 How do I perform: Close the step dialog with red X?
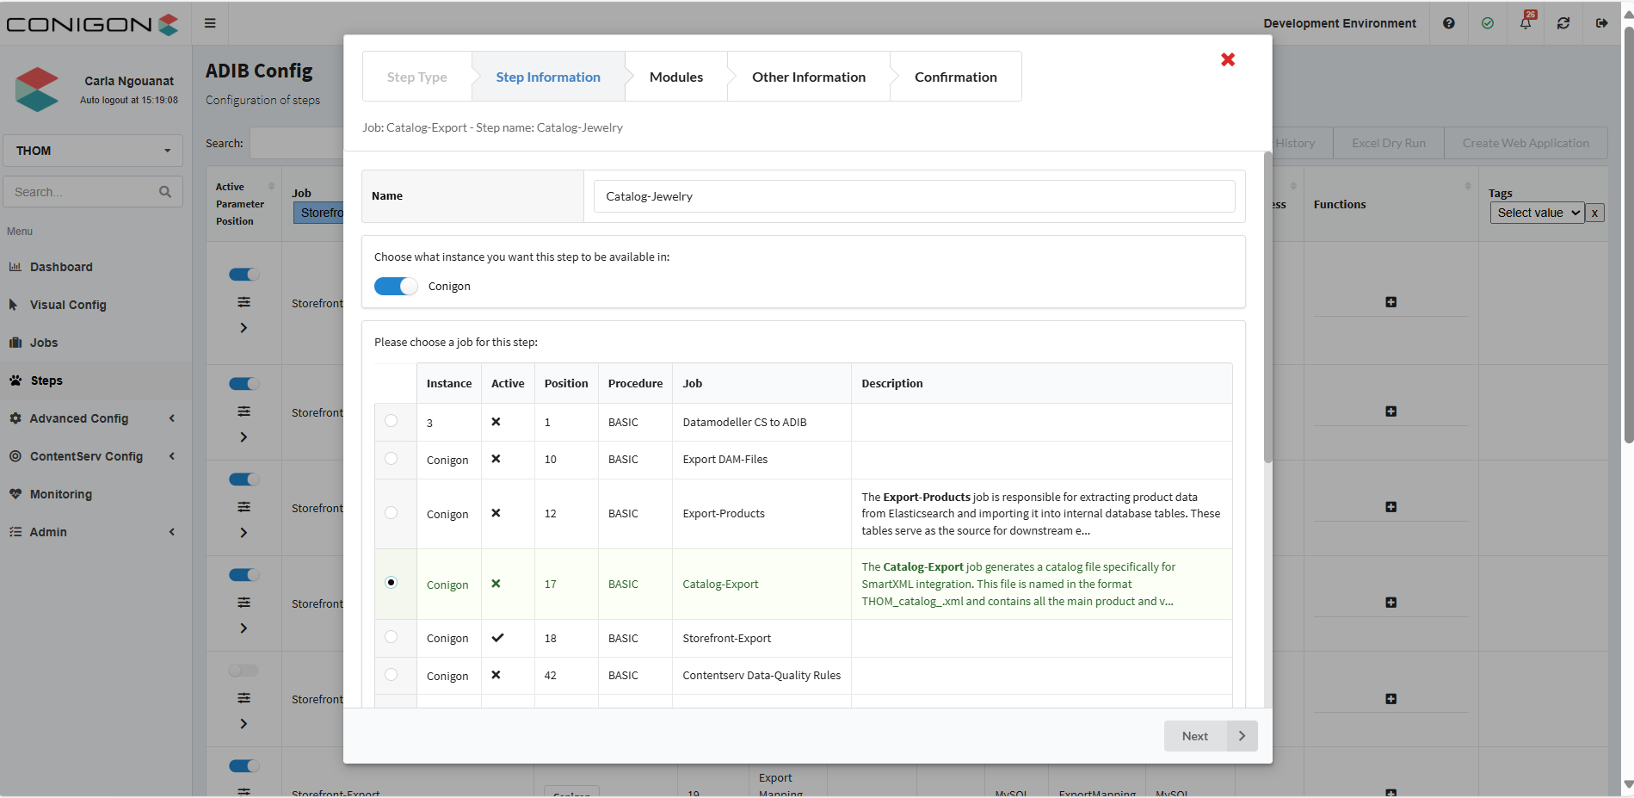point(1228,59)
